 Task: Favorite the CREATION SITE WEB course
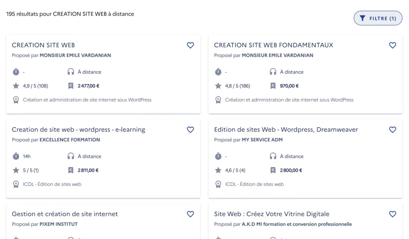click(191, 45)
